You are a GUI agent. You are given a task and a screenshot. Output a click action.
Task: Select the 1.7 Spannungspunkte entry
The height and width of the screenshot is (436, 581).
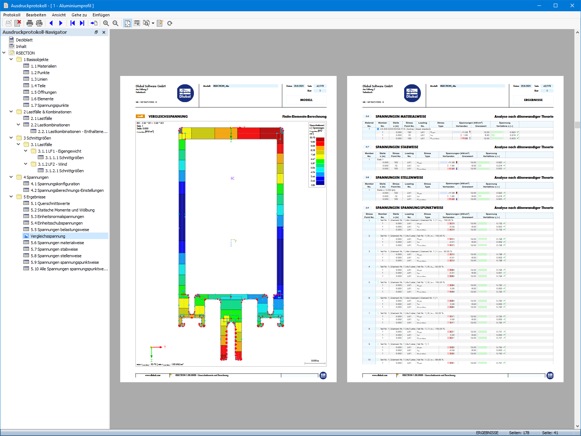point(50,105)
